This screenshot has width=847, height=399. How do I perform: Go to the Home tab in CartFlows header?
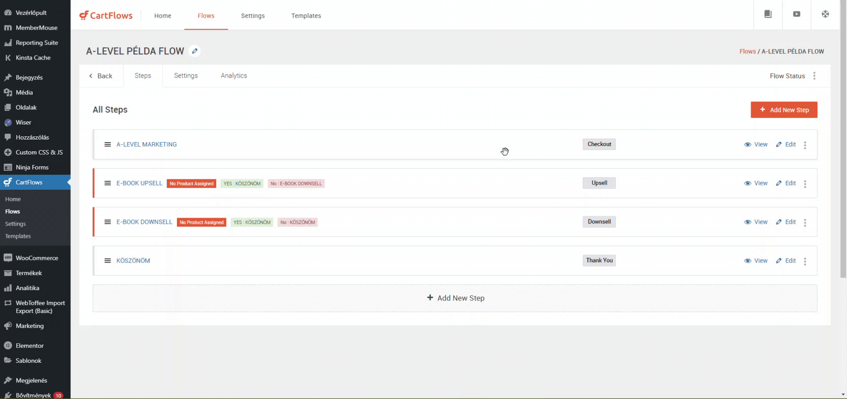(163, 15)
